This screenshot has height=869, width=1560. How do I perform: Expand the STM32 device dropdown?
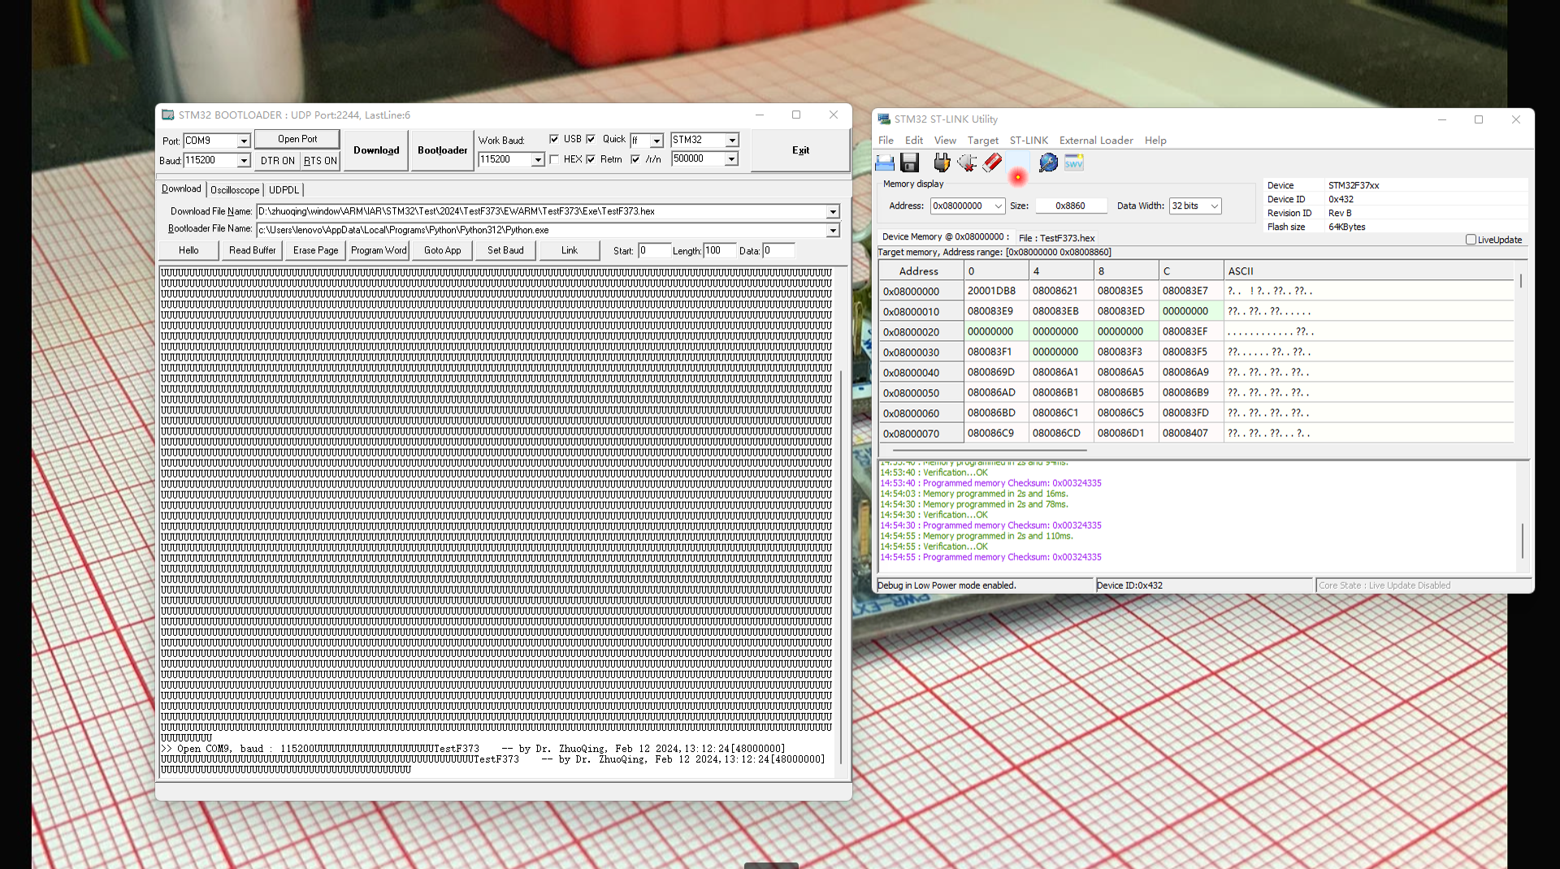click(732, 140)
